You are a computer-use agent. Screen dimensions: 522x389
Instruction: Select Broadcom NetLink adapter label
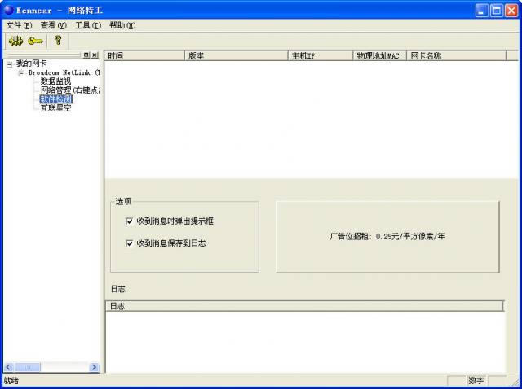[64, 72]
